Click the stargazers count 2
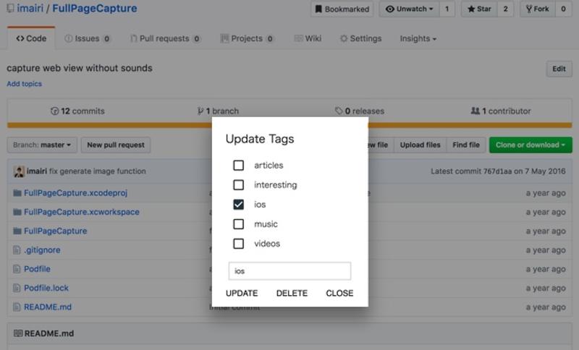 tap(505, 9)
